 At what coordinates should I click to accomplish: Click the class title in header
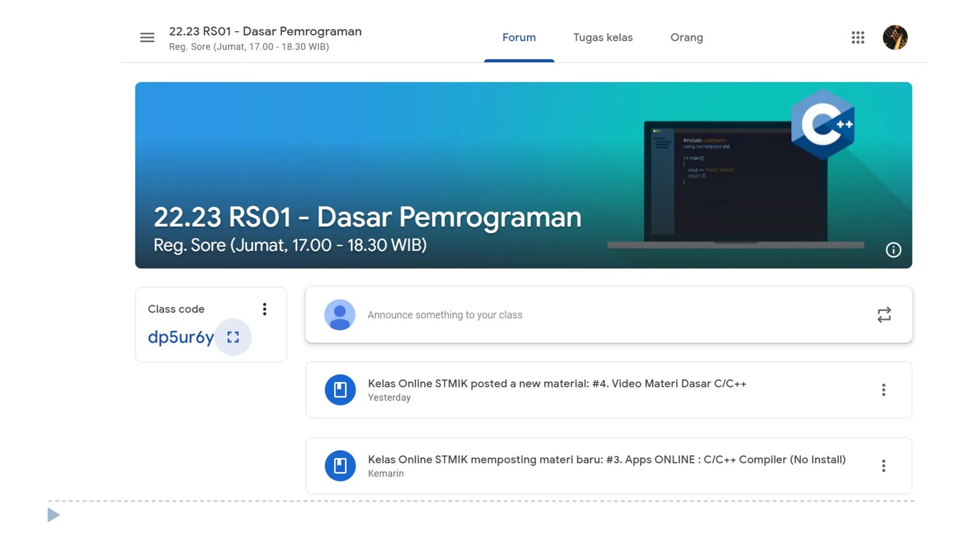(265, 31)
